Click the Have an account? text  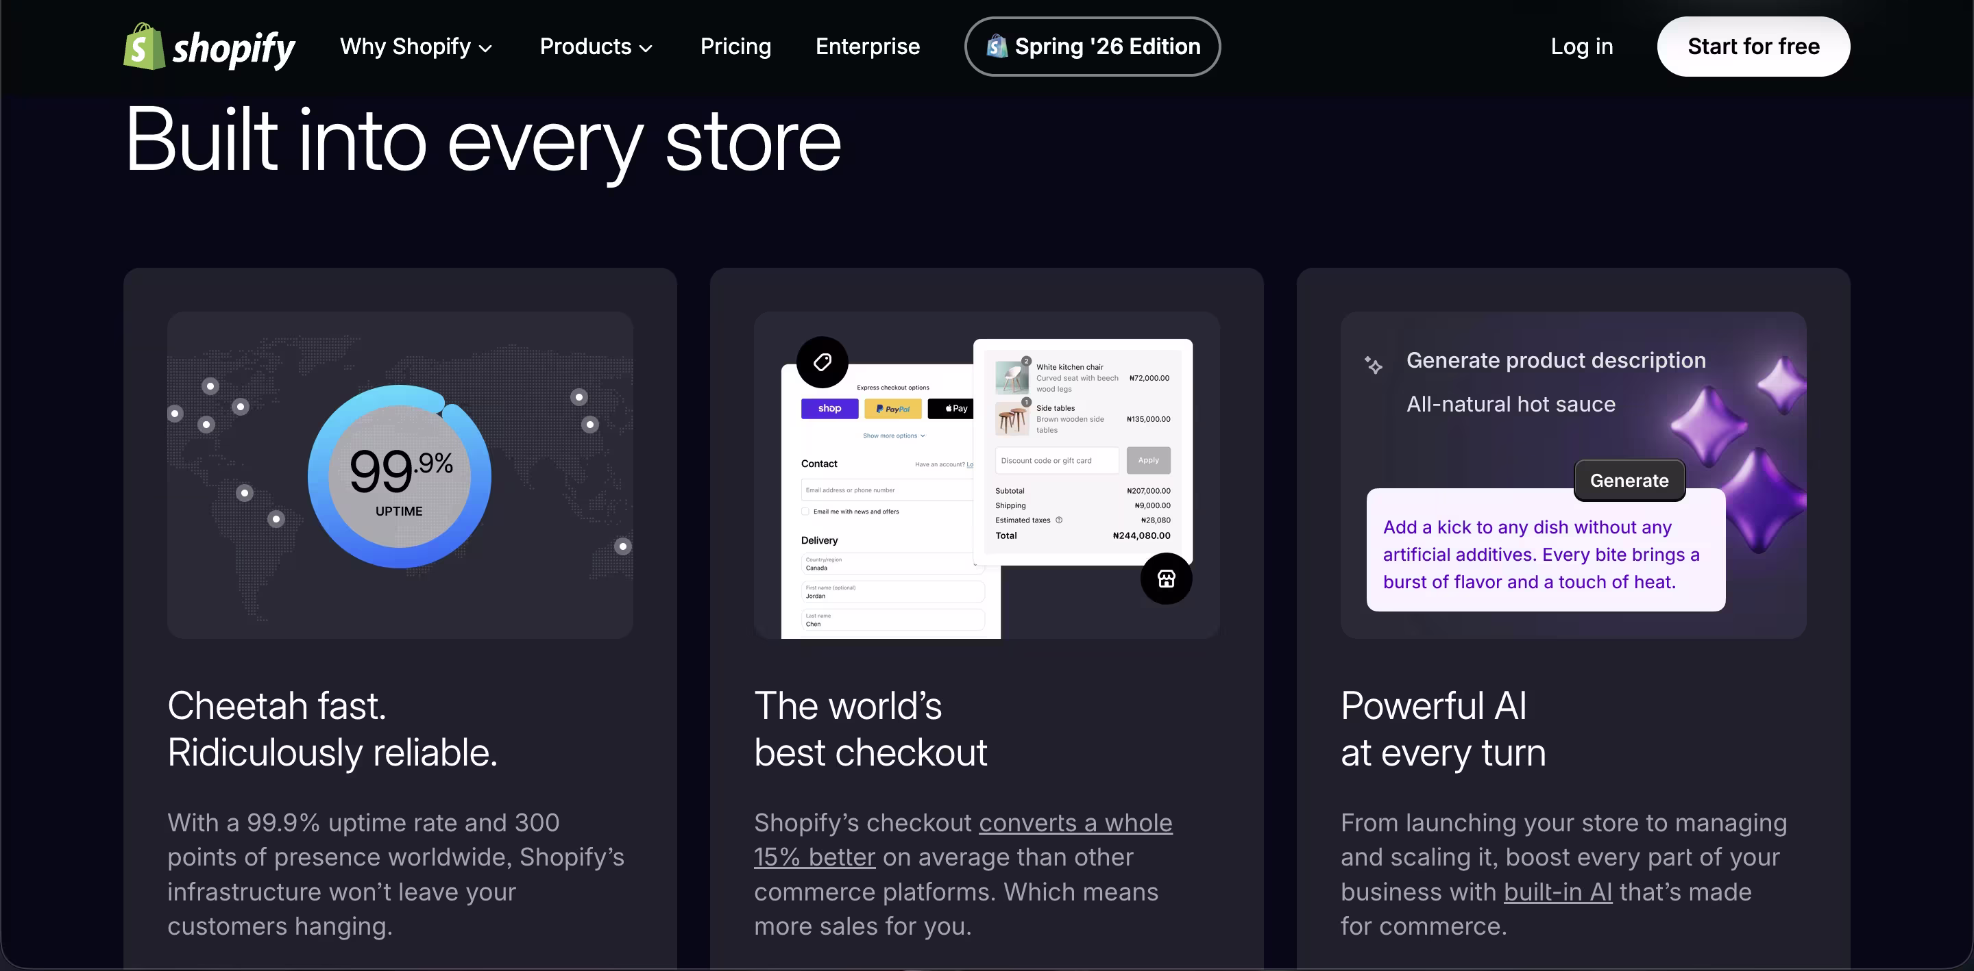(939, 464)
